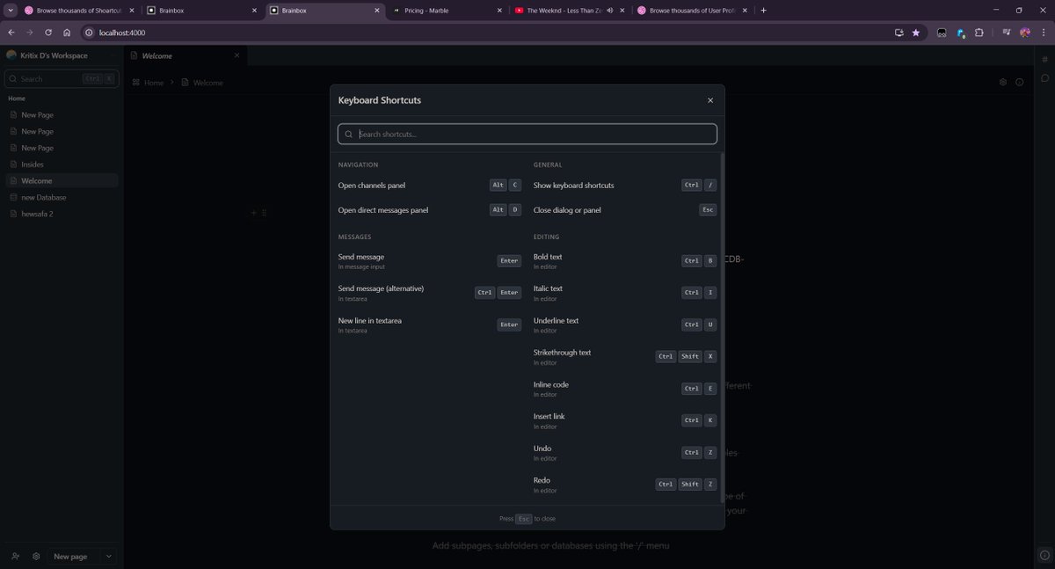Screen dimensions: 1055x569
Task: Click the Undo shortcut row
Action: 625,453
